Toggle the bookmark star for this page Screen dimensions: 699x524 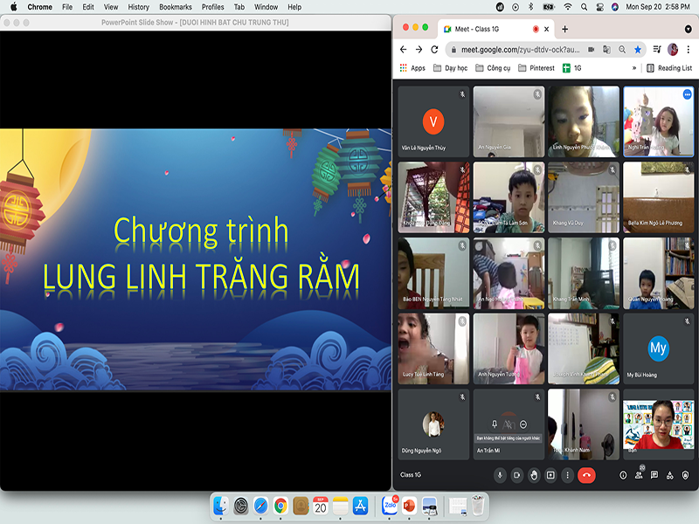(x=638, y=50)
